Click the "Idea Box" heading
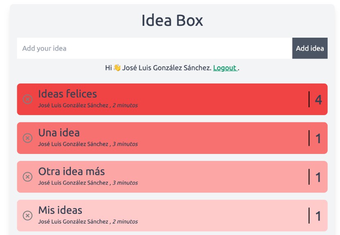The image size is (340, 235). (172, 20)
